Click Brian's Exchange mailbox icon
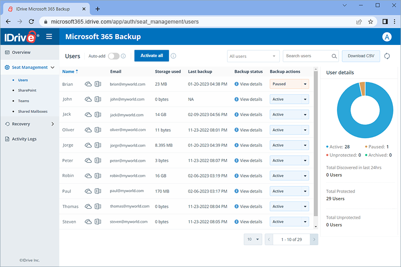This screenshot has height=267, width=401. tap(98, 84)
